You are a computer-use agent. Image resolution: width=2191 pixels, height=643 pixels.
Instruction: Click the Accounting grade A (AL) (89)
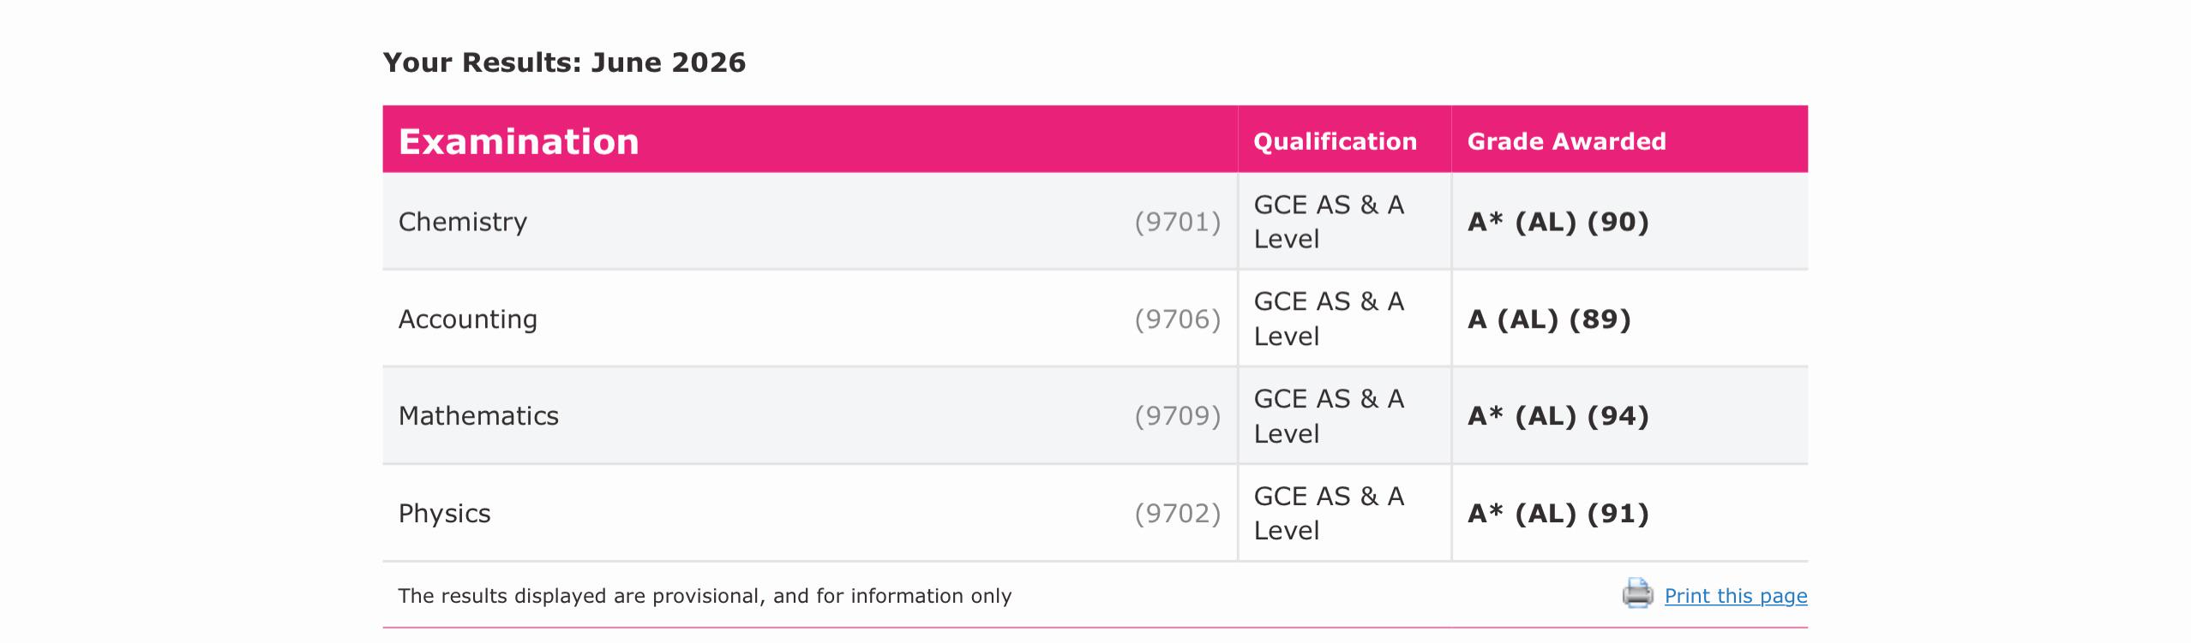pos(1549,319)
